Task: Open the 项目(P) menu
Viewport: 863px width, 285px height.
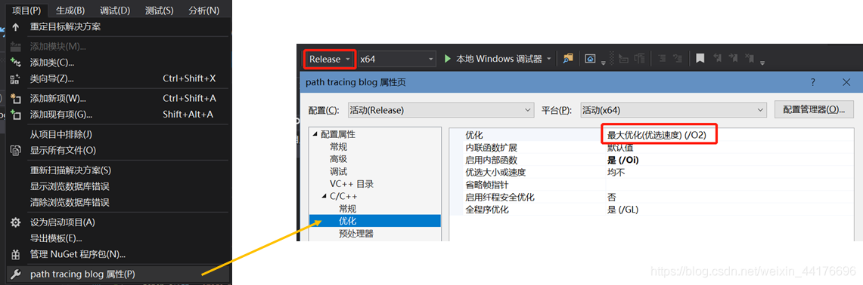Action: tap(27, 10)
